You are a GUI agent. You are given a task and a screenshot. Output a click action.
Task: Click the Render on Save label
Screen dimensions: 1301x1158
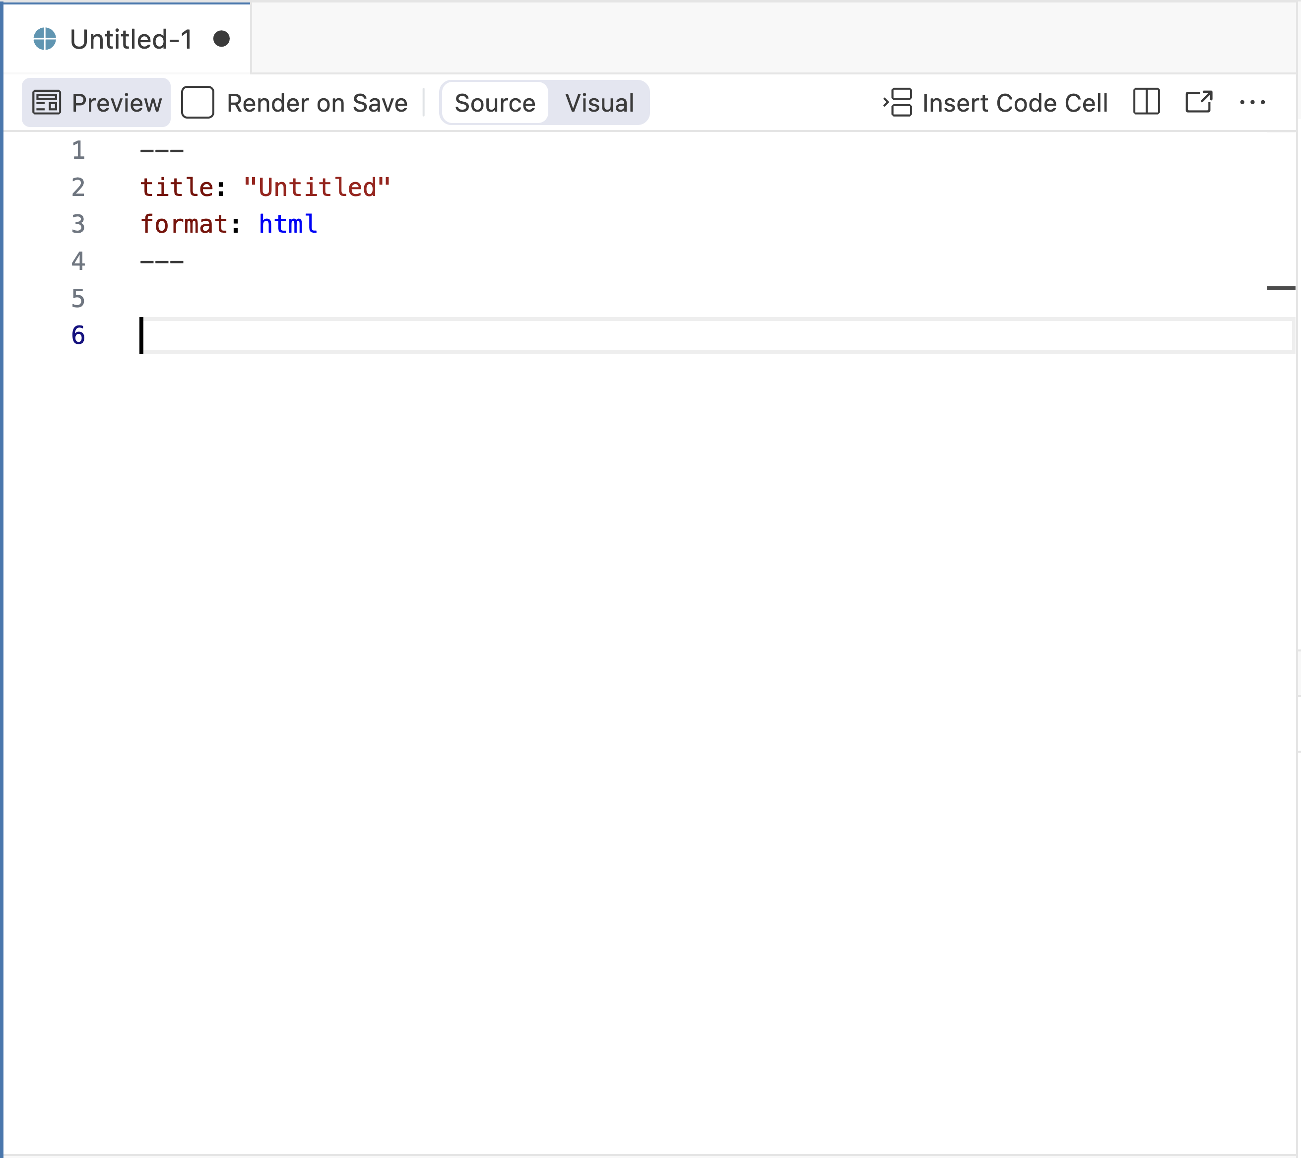(317, 103)
